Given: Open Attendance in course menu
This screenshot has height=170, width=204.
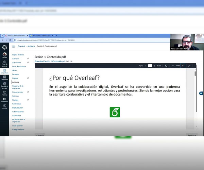Looking at the screenshot, I should tap(17, 116).
